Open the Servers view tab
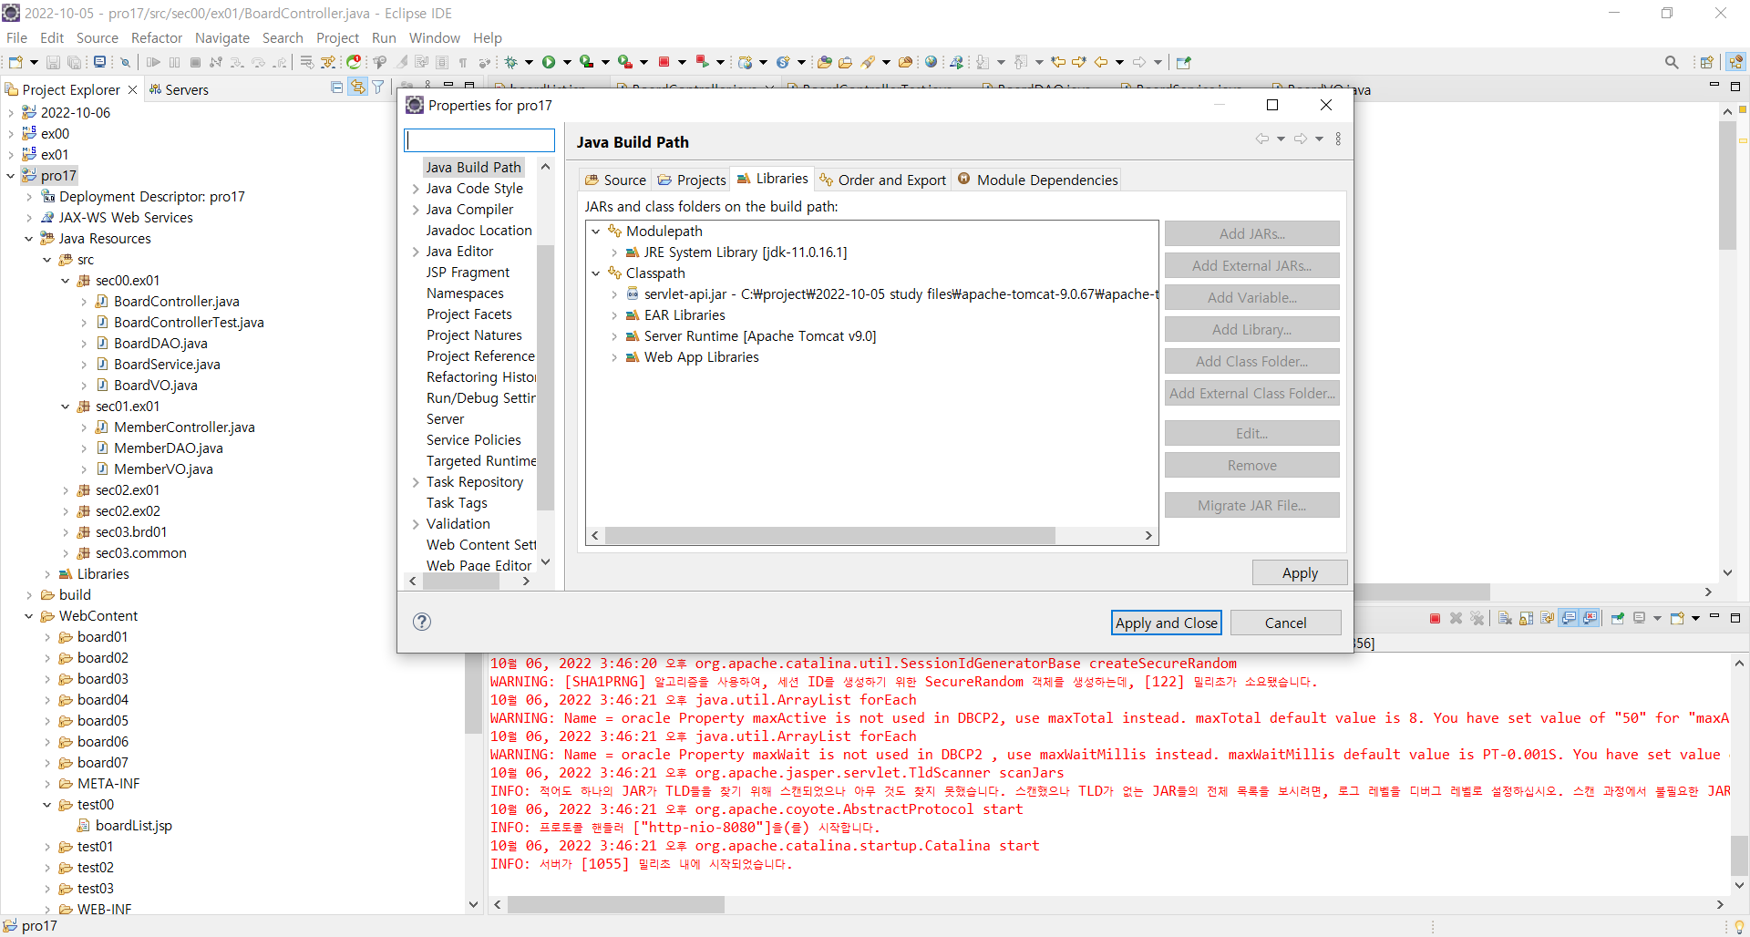This screenshot has width=1750, height=937. [180, 89]
